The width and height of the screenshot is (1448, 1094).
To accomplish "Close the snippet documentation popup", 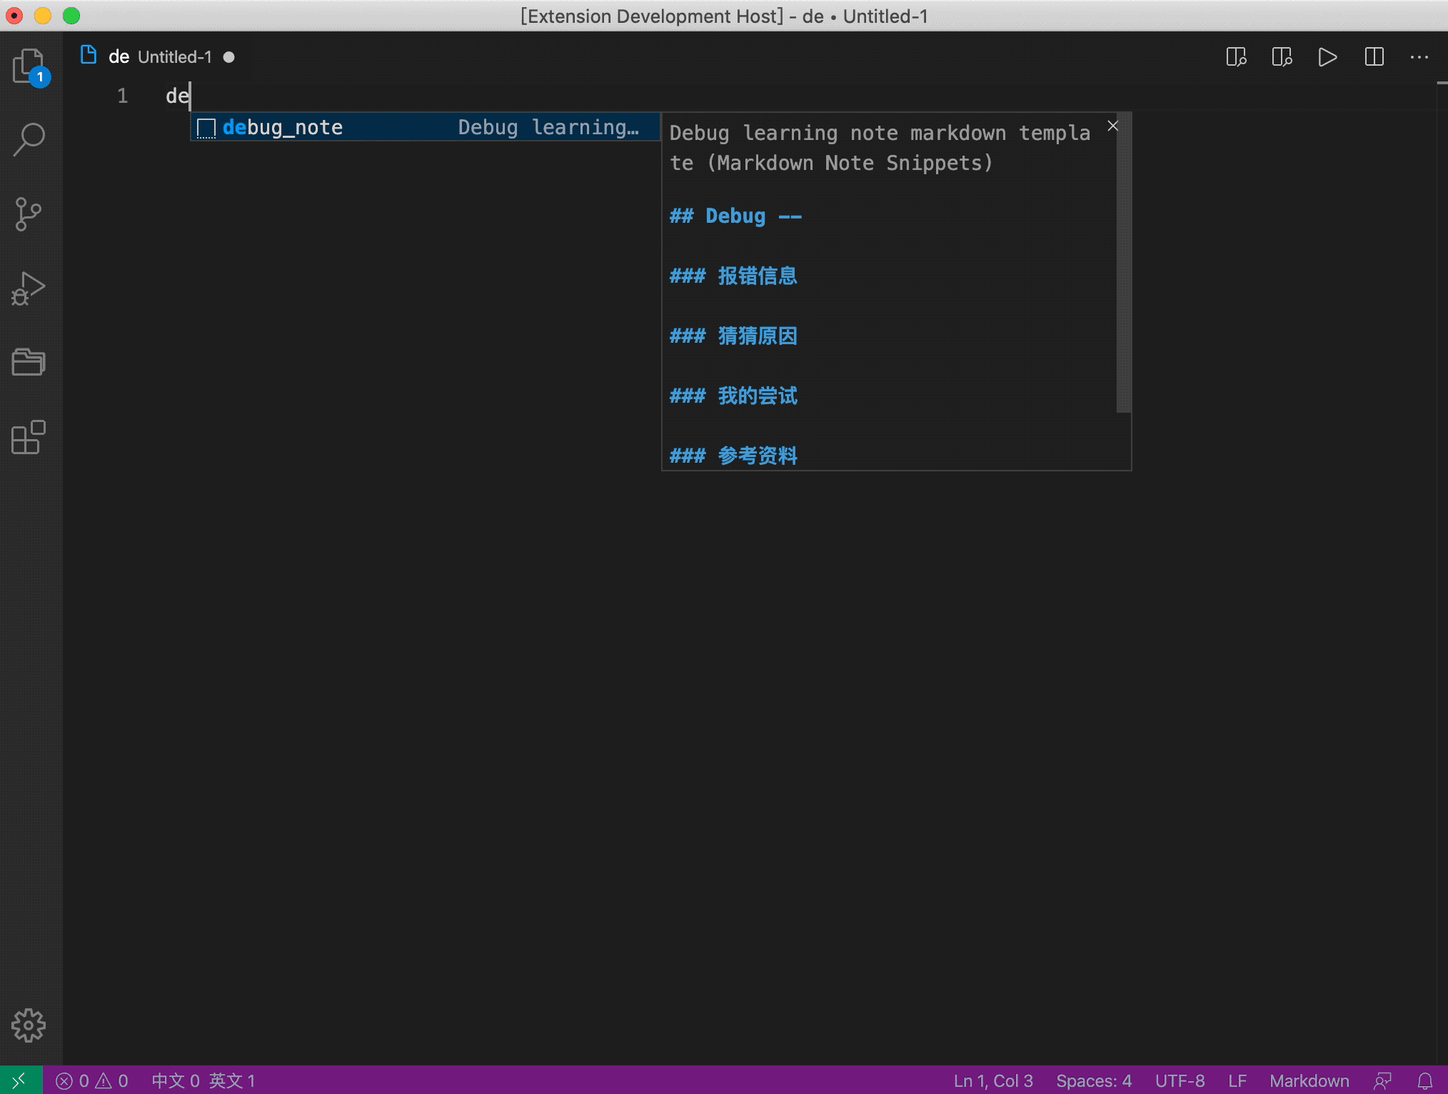I will coord(1112,126).
